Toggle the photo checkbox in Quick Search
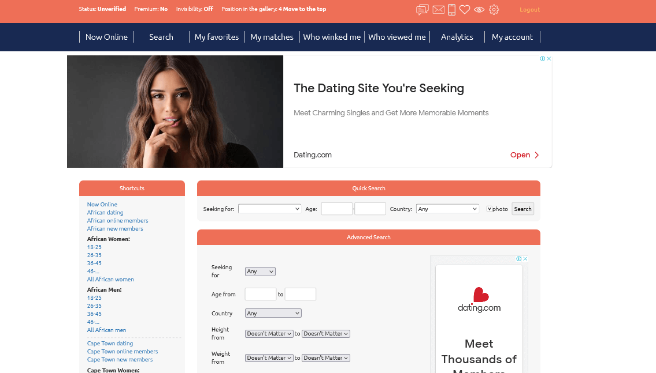Screen dimensions: 656x373 tap(489, 209)
